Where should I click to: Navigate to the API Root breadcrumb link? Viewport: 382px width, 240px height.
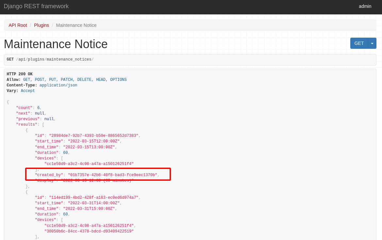pos(18,25)
